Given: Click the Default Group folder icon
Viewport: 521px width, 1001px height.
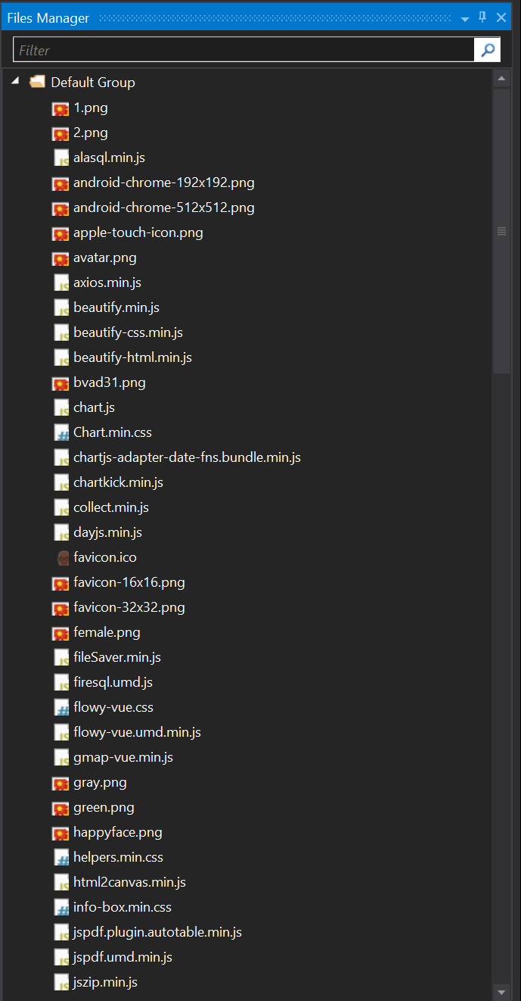Looking at the screenshot, I should (x=37, y=82).
